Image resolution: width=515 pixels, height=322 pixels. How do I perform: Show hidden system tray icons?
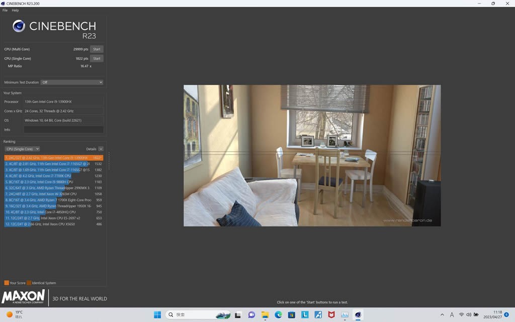(442, 315)
